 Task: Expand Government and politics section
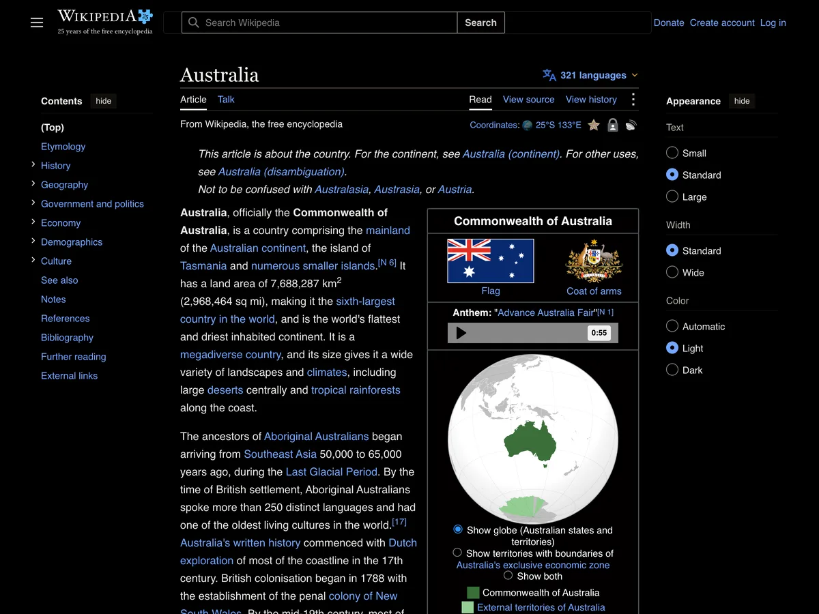33,203
